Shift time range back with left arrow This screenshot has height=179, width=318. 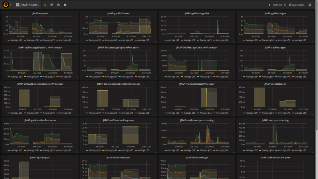click(x=269, y=5)
